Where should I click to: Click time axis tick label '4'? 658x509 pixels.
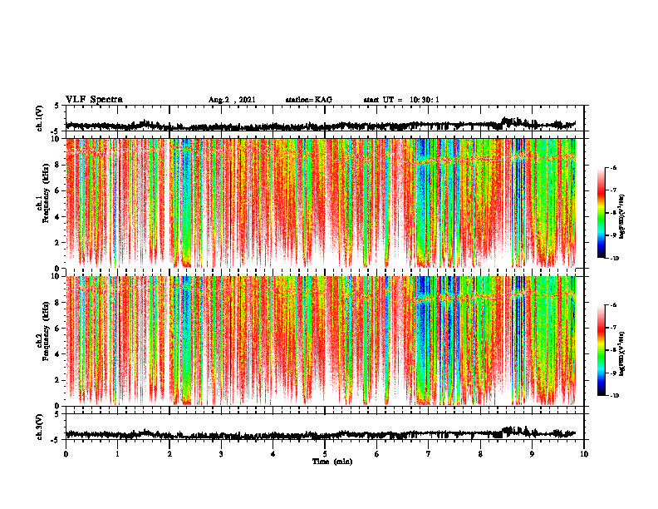click(x=273, y=454)
